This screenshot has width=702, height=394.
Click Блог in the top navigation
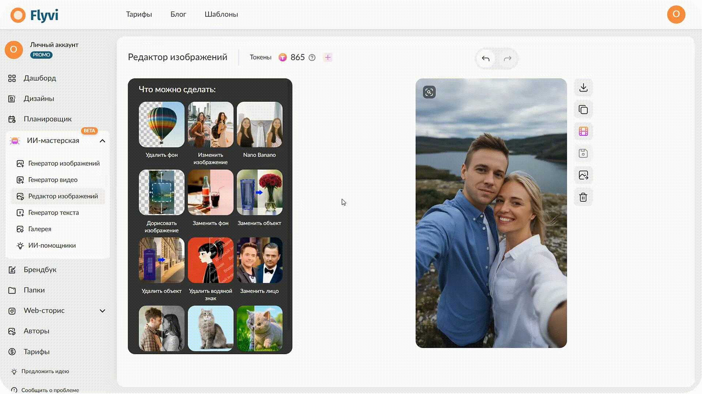tap(178, 14)
